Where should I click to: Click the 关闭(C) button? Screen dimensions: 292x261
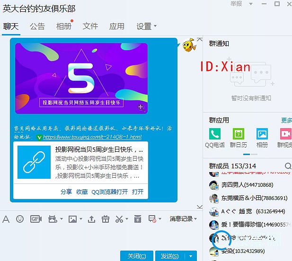pos(137,256)
